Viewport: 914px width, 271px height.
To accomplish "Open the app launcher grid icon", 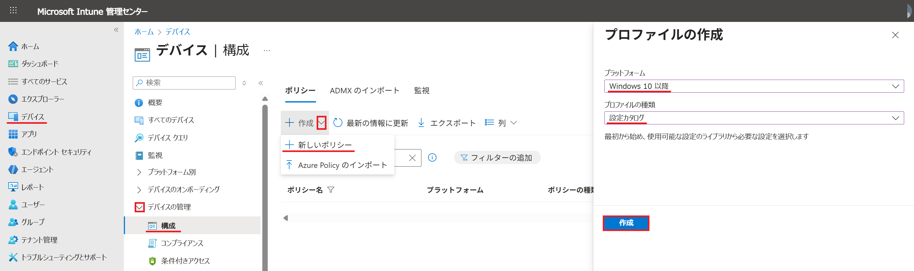I will [x=13, y=10].
